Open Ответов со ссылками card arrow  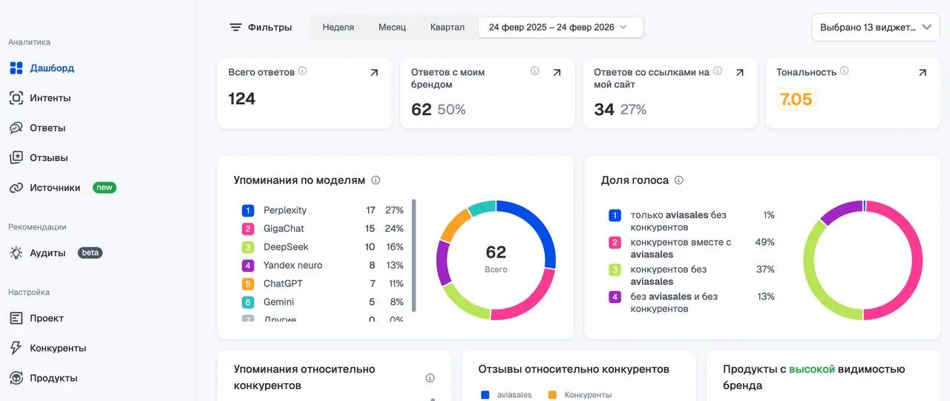[x=739, y=73]
